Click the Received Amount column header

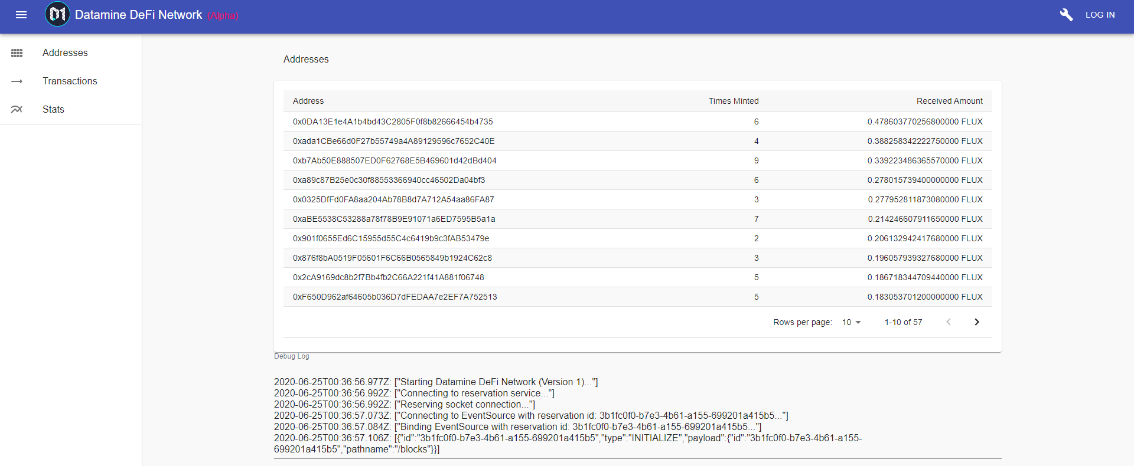point(950,101)
